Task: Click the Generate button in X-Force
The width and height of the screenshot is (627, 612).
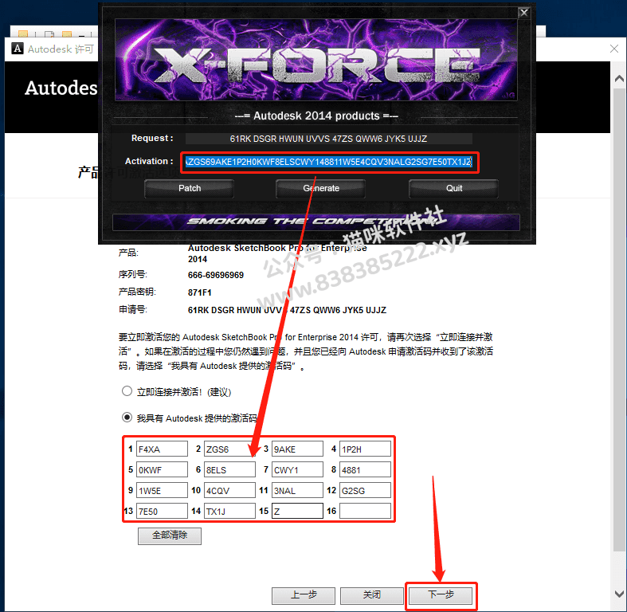Action: point(321,188)
